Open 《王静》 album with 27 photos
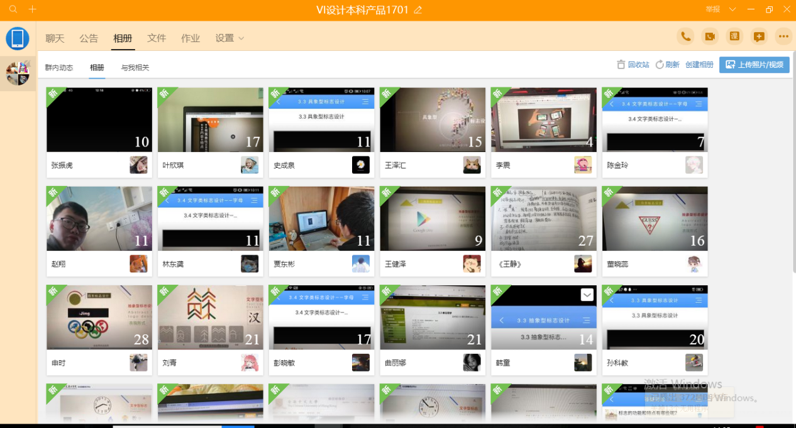Screen dimensions: 796x428 point(544,219)
